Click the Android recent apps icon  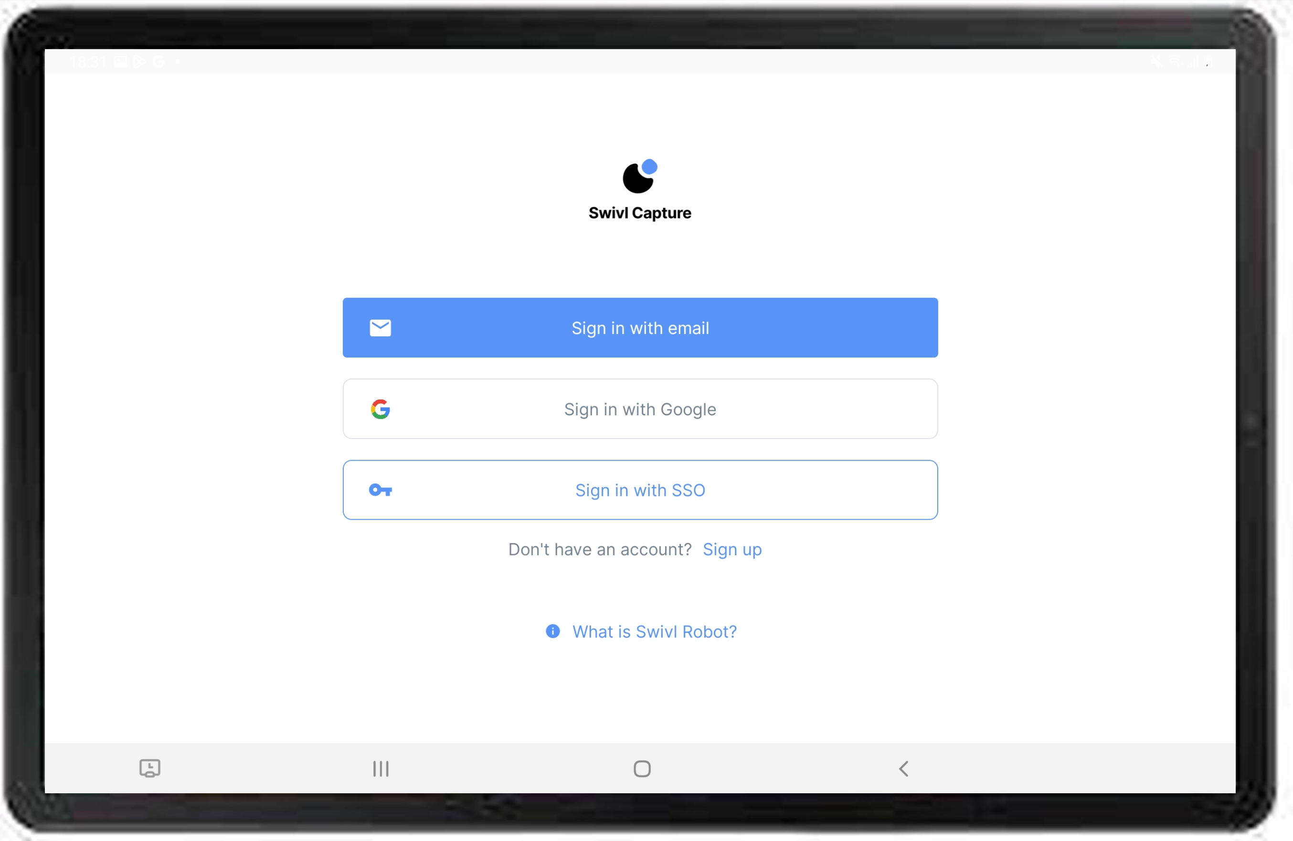381,767
